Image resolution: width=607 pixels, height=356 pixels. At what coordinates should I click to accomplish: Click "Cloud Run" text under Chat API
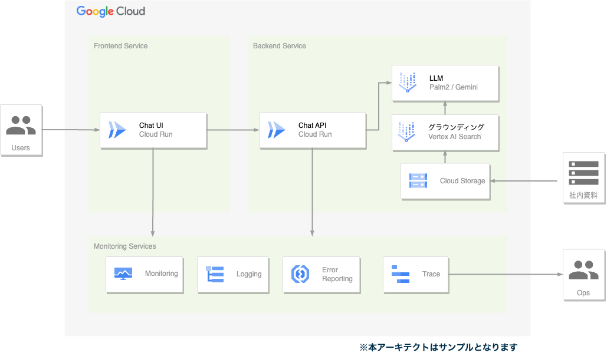pos(315,134)
